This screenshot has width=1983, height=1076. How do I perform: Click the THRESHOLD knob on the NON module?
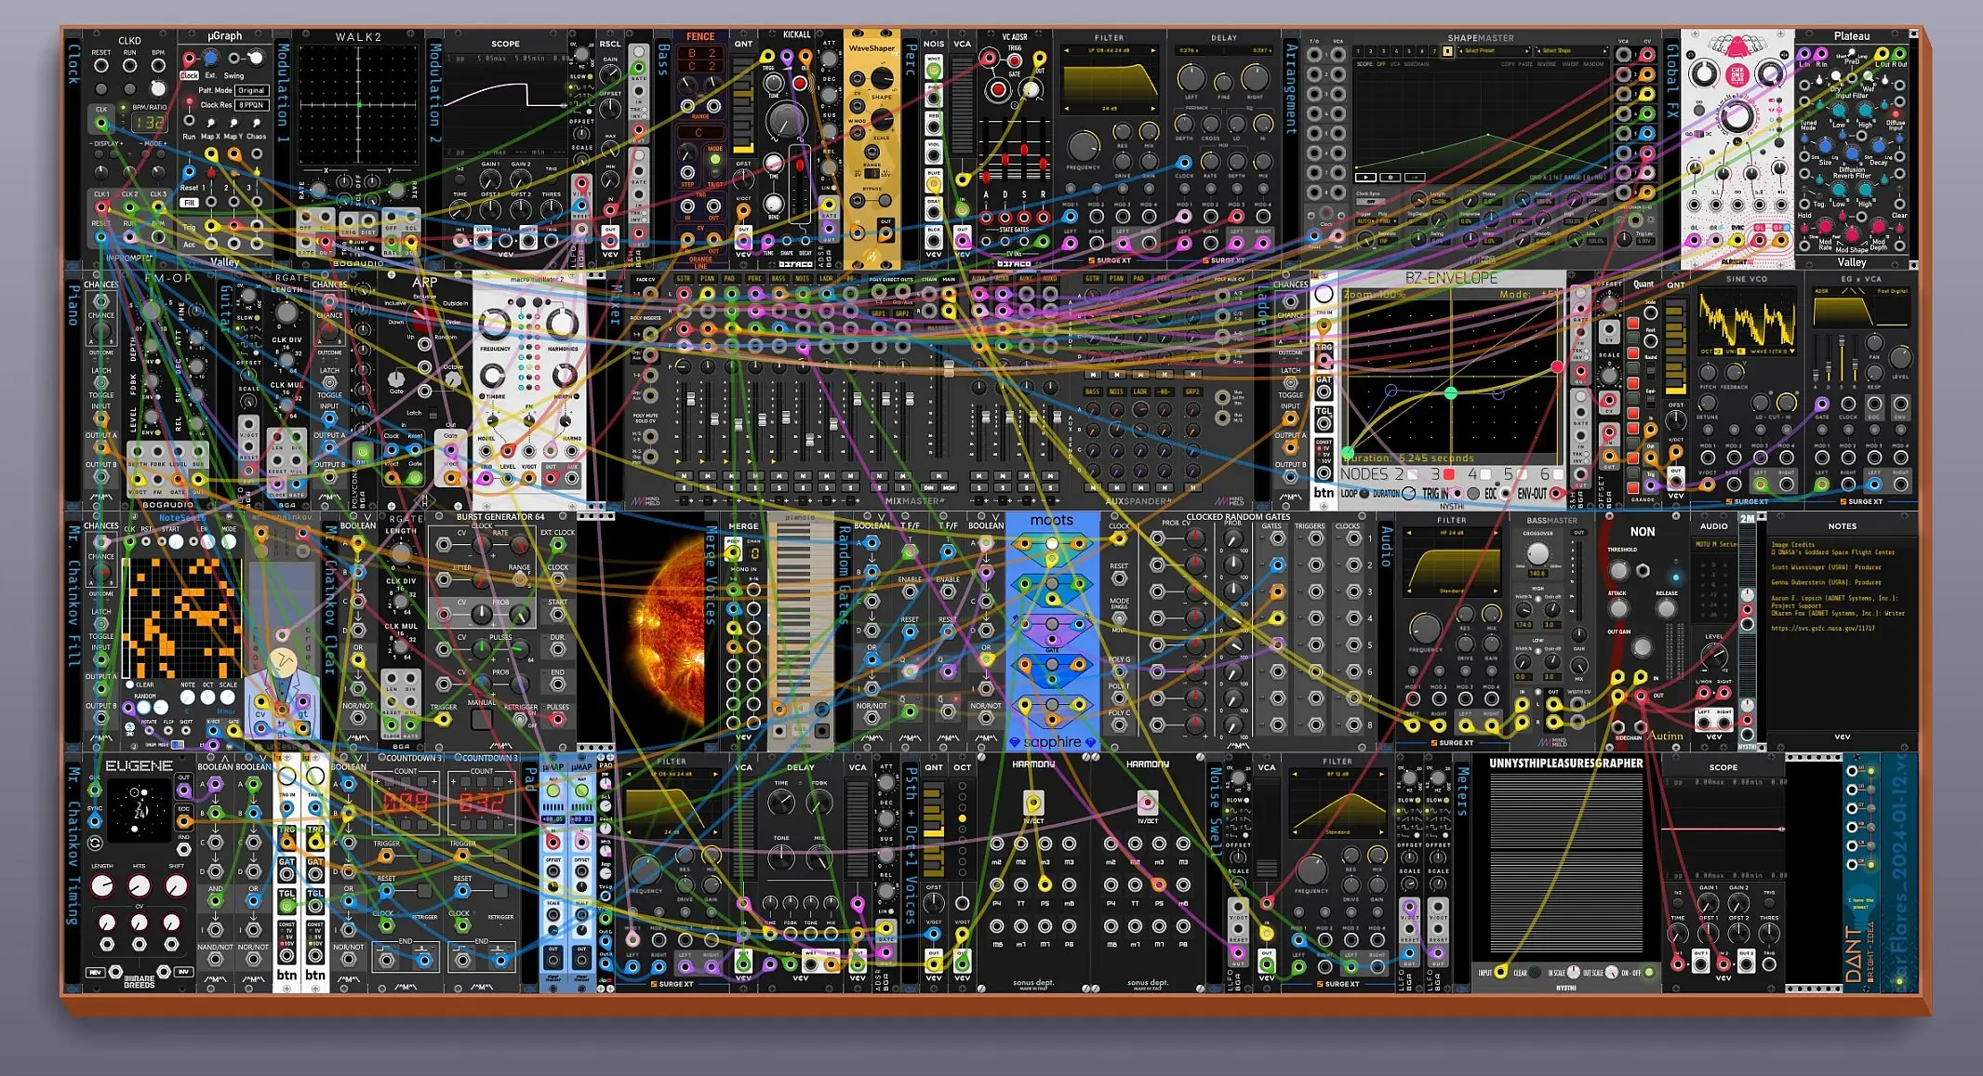pyautogui.click(x=1619, y=569)
